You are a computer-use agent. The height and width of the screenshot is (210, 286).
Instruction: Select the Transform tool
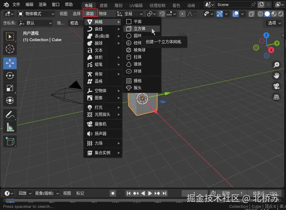10,100
